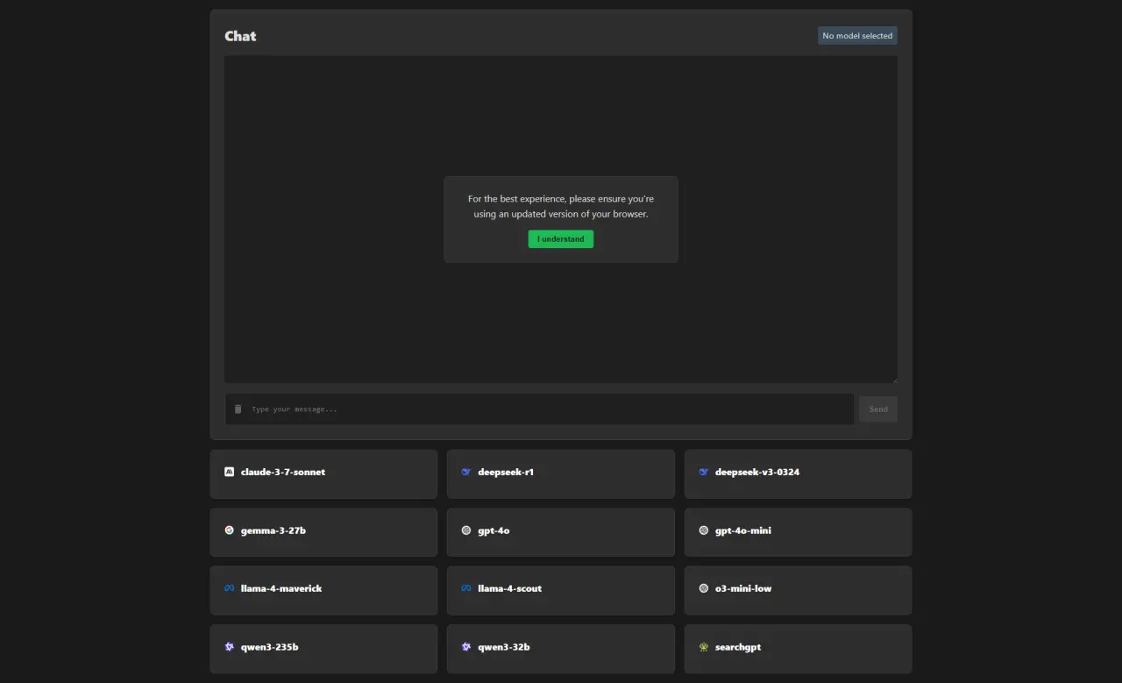Select the gemma-3-27b model card
The width and height of the screenshot is (1122, 683).
click(x=323, y=532)
